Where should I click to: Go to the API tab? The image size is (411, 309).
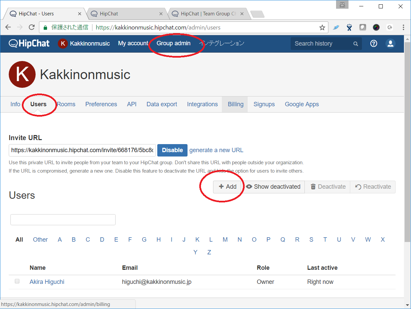click(x=132, y=104)
